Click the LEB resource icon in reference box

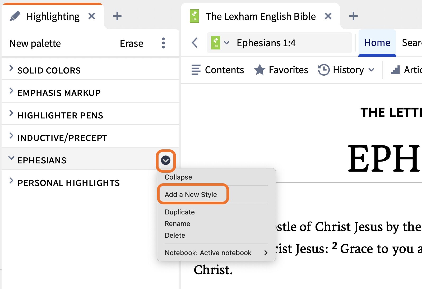[216, 43]
